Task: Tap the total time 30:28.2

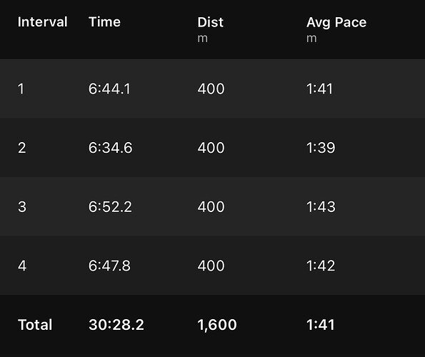Action: 116,325
